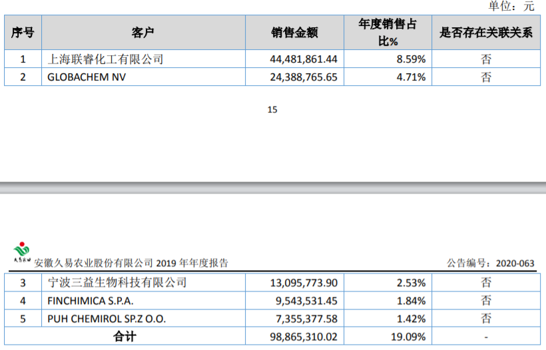The image size is (546, 350).
Task: Click the 单位：元 unit label
Action: point(511,6)
